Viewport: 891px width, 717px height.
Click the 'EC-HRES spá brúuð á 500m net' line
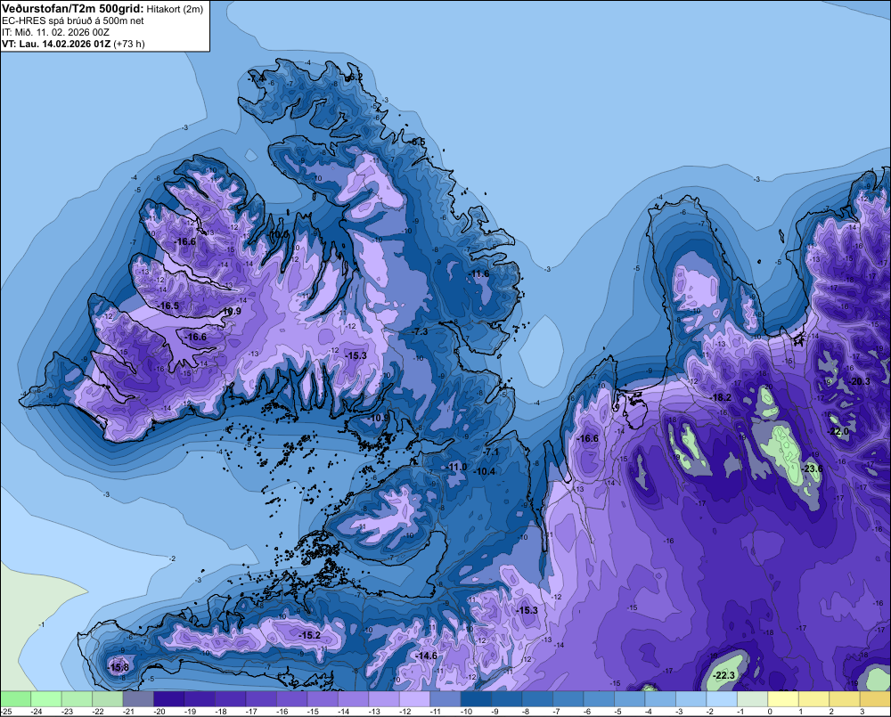pyautogui.click(x=73, y=20)
